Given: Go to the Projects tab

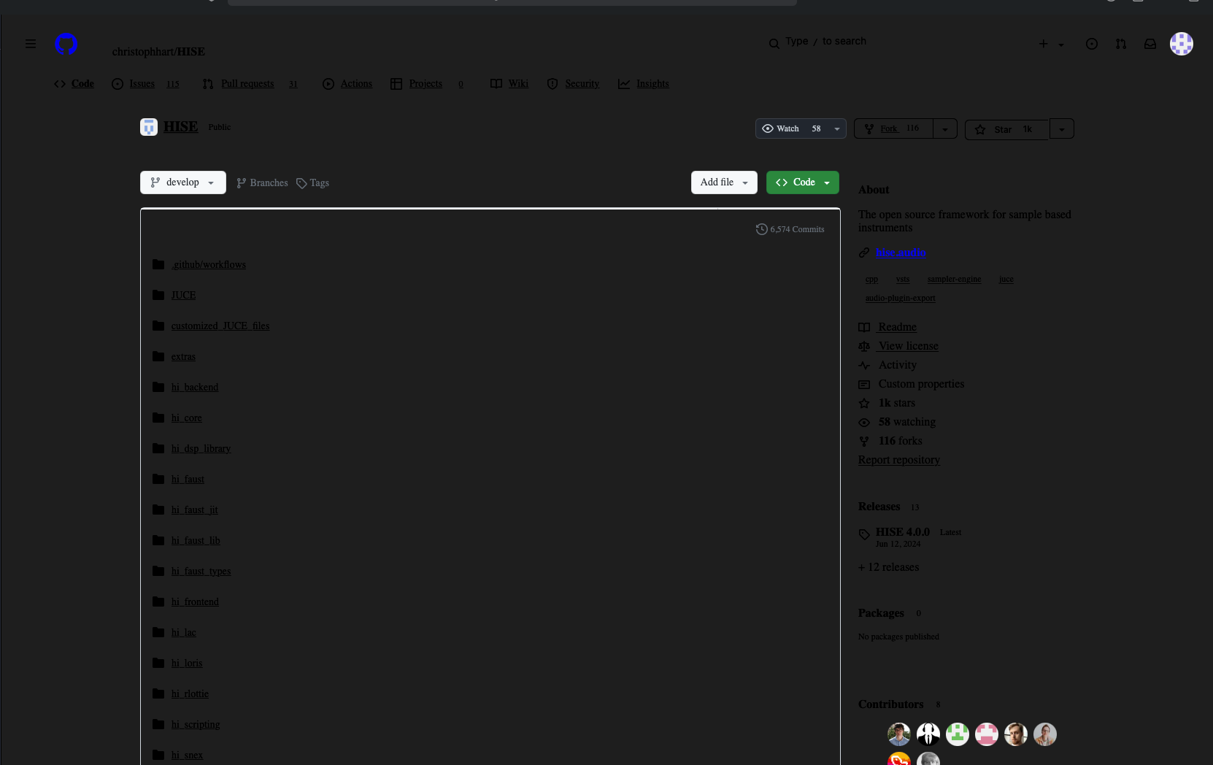Looking at the screenshot, I should point(427,84).
